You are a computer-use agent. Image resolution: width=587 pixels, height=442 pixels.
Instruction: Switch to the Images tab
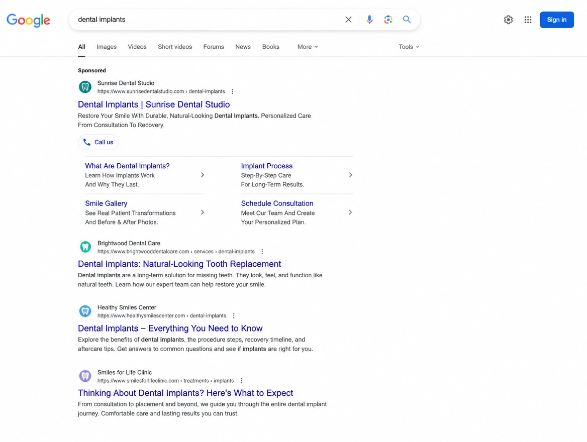pyautogui.click(x=107, y=47)
